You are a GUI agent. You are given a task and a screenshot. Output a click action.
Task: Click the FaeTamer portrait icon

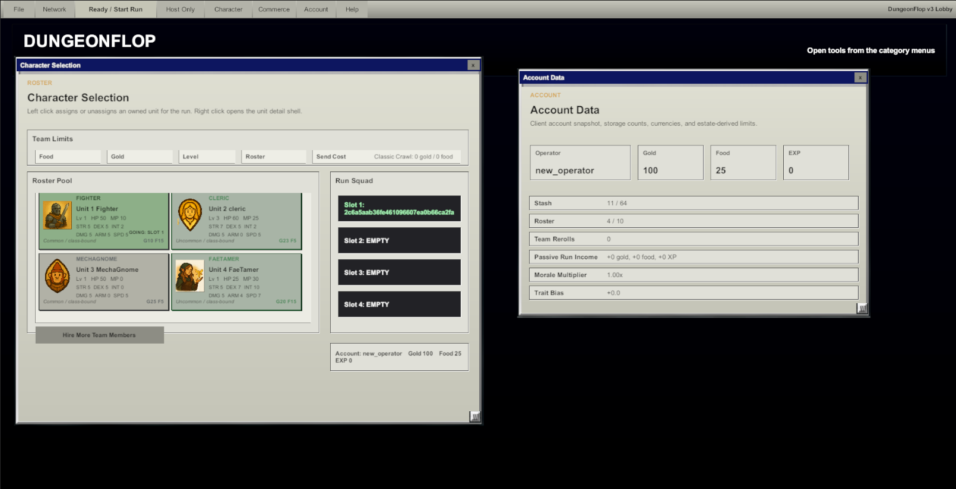pos(190,277)
